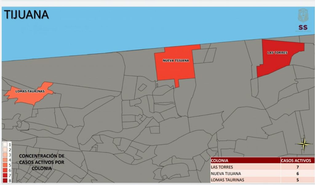Pick the legend swatch for value 5
Viewport: 315px width, 185px height.
[5, 165]
